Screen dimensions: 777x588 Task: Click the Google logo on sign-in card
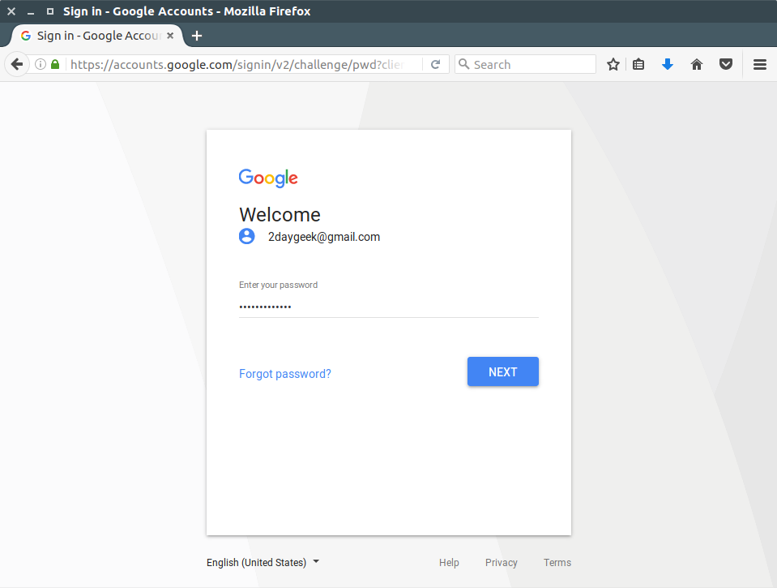[x=268, y=178]
